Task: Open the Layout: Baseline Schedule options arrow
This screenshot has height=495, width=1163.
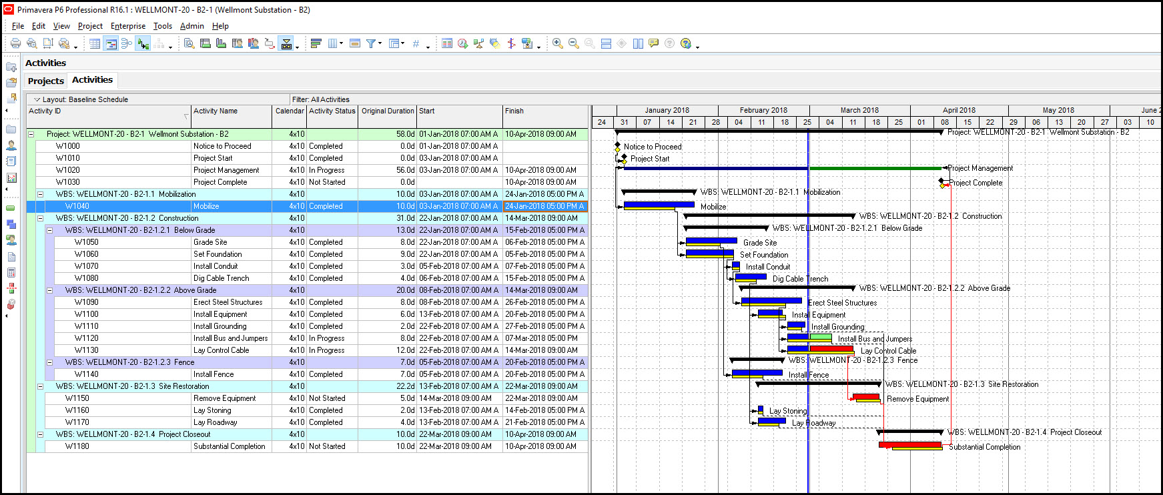Action: (x=37, y=99)
